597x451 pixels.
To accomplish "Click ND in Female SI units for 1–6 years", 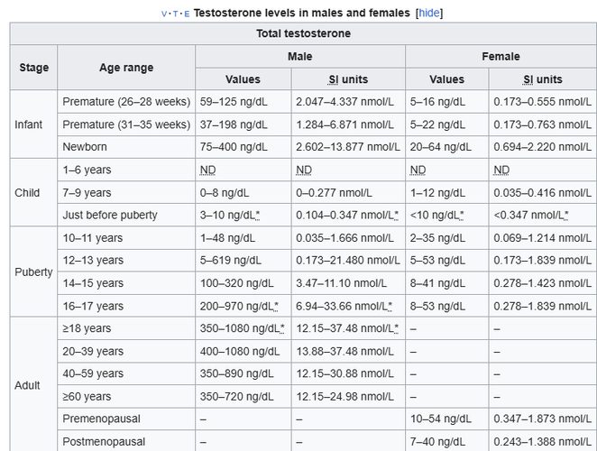I will pyautogui.click(x=501, y=170).
